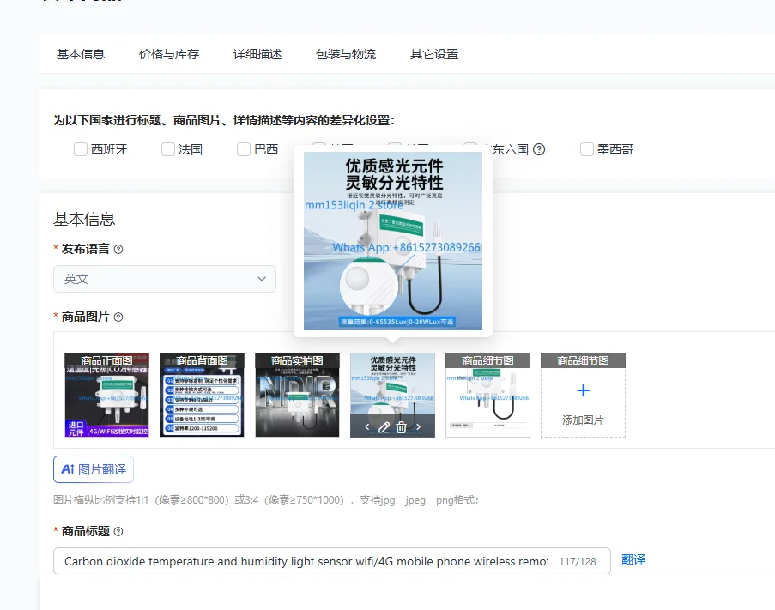
Task: Click help icon next to 商品图片
Action: pyautogui.click(x=118, y=317)
